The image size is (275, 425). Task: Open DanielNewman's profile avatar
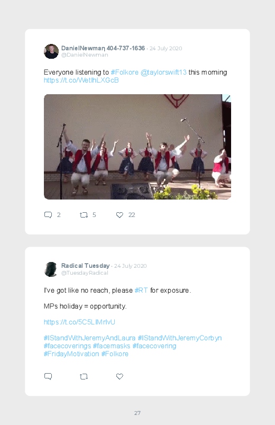click(x=51, y=51)
